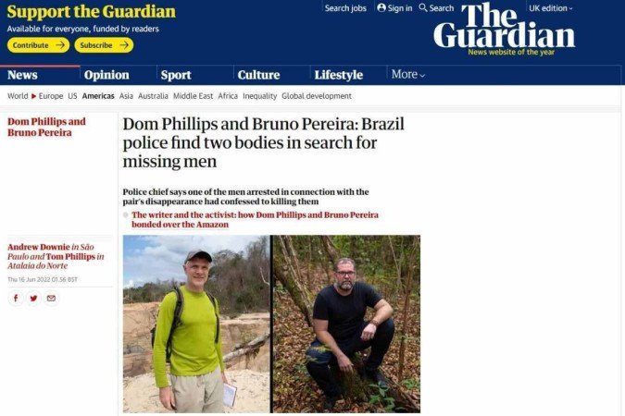This screenshot has width=625, height=416.
Task: Click the Search magnifier icon
Action: point(423,8)
